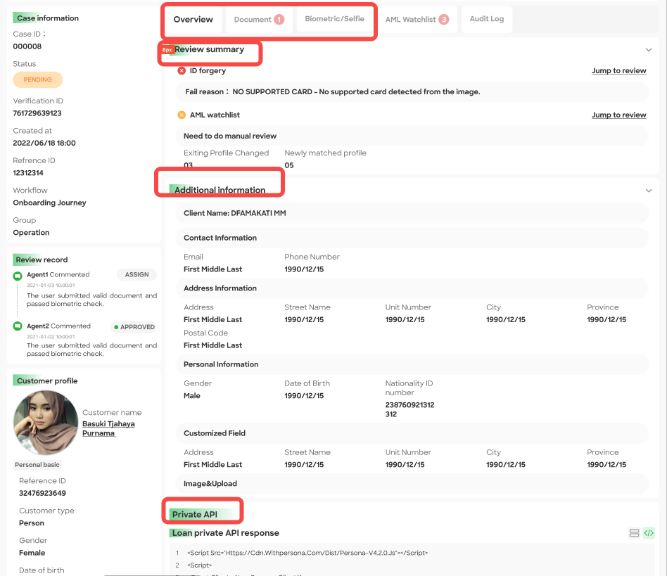Click Case ID value 000008
667x576 pixels.
click(x=27, y=46)
